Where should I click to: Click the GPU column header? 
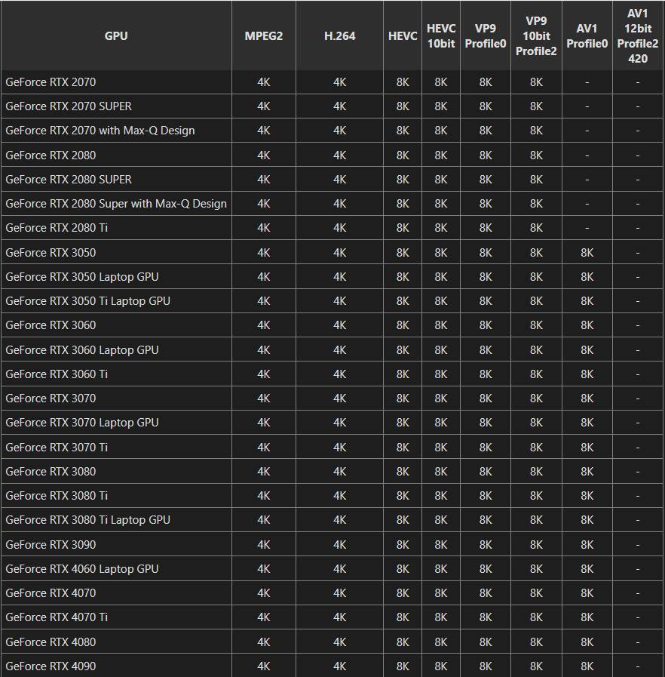[x=116, y=35]
